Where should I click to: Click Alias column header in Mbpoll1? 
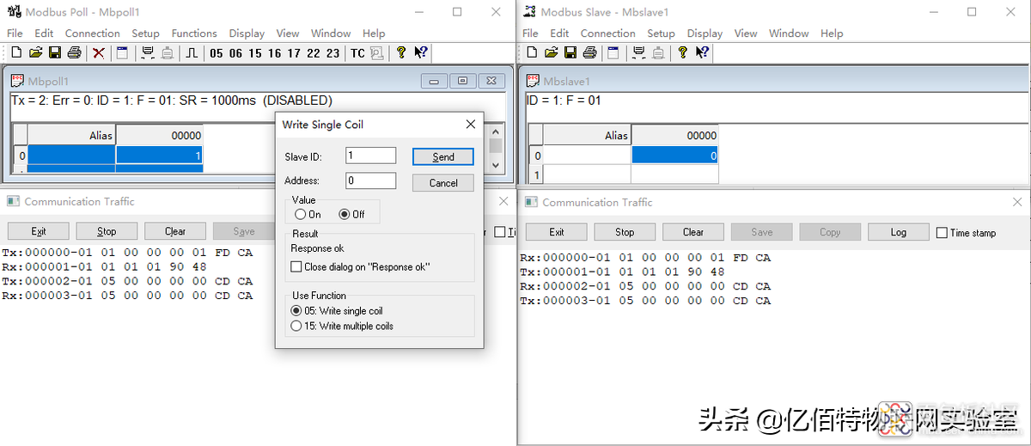tap(71, 135)
